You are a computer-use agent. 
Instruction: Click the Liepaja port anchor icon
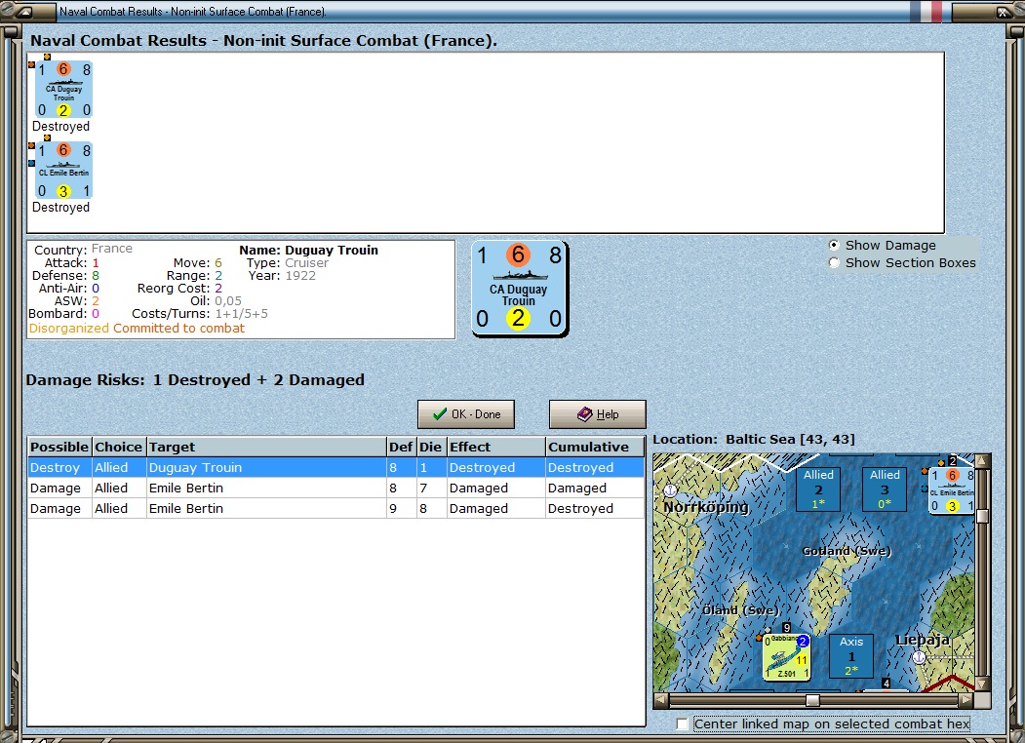click(919, 657)
